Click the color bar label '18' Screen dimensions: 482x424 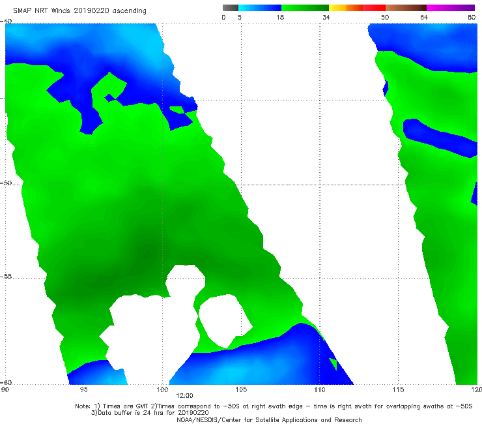pyautogui.click(x=280, y=18)
